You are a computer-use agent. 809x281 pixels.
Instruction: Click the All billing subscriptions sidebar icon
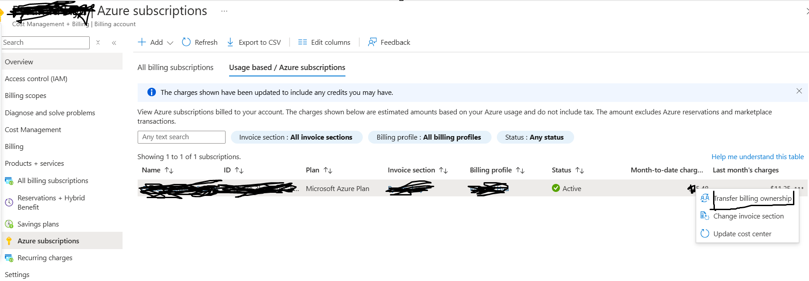tap(9, 181)
